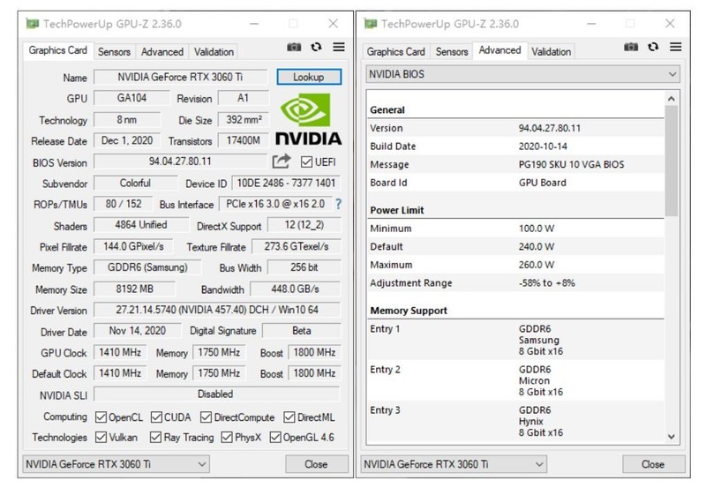
Task: Click Message value PG190 SKU 10 VGA BIOS
Action: [571, 164]
